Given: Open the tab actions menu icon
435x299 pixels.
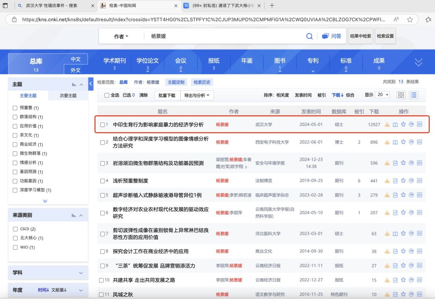Looking at the screenshot, I should (x=5, y=6).
